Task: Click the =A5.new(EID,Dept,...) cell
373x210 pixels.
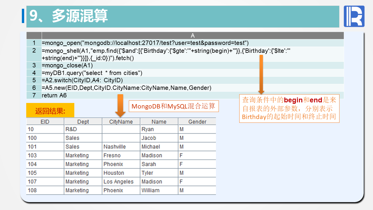Action: pos(193,88)
